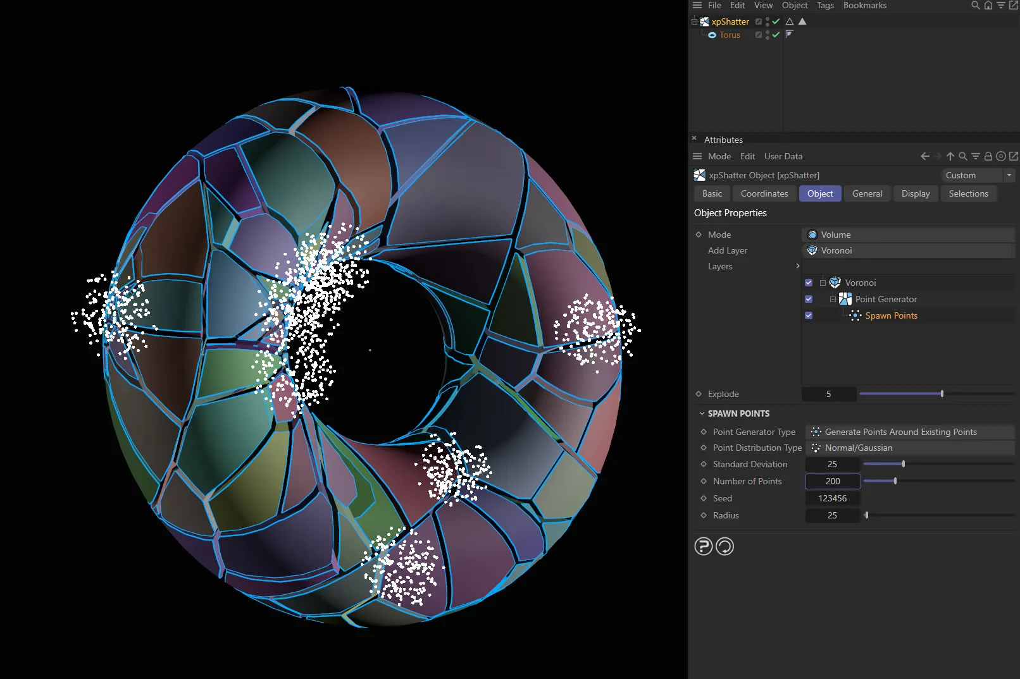This screenshot has height=679, width=1020.
Task: Click the lock icon in Attributes header
Action: click(988, 156)
